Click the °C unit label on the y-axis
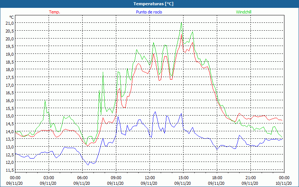299x187 pixels. tap(12, 17)
